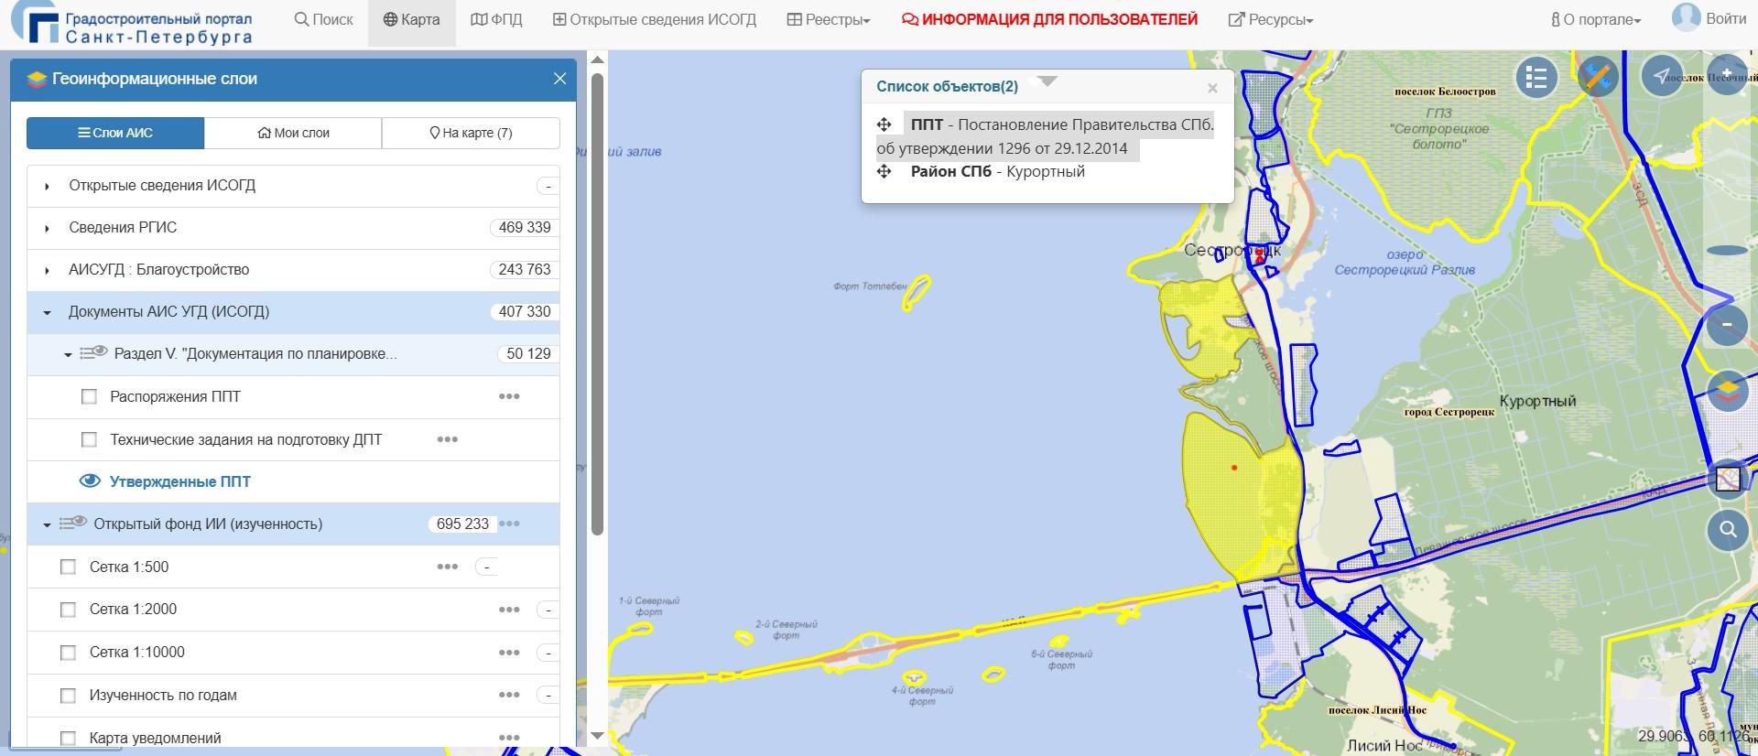The image size is (1758, 756).
Task: Enable the Распоряжения ППТ layer checkbox
Action: coord(90,396)
